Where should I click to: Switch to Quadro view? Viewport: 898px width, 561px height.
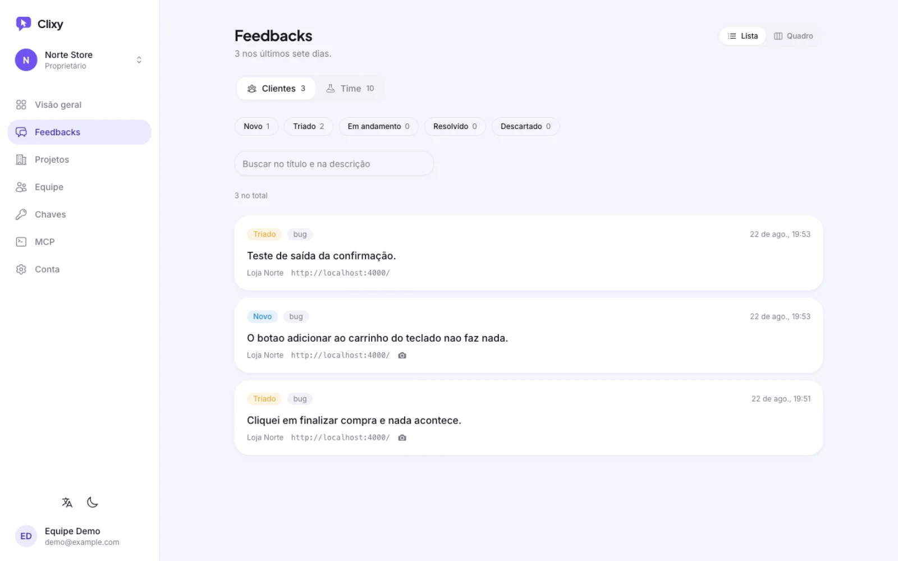[793, 36]
